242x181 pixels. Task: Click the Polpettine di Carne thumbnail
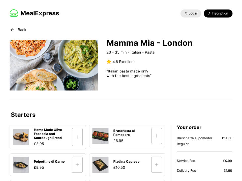click(21, 165)
